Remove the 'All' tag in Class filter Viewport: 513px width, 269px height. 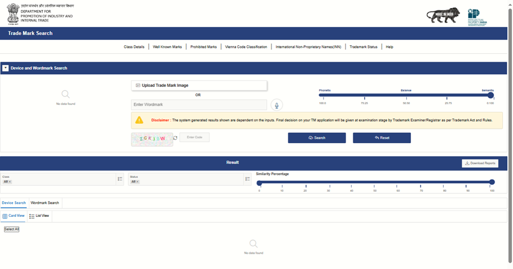[10, 182]
